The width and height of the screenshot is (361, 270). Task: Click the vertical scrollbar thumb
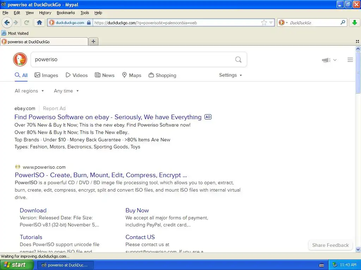(x=358, y=72)
